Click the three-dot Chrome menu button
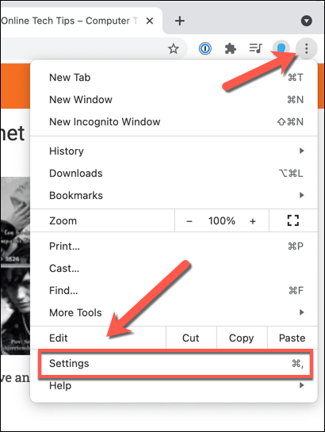 click(306, 49)
